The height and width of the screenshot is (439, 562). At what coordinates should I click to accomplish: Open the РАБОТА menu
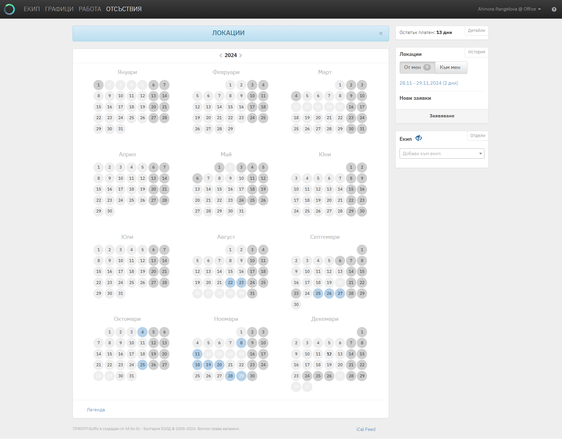tap(90, 9)
